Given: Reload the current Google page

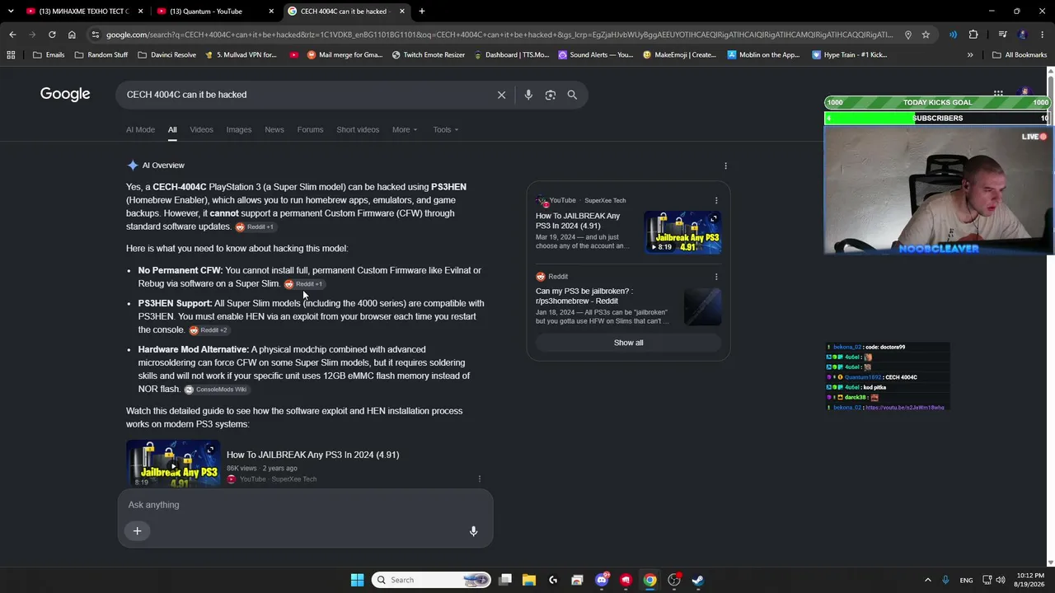Looking at the screenshot, I should [x=52, y=35].
